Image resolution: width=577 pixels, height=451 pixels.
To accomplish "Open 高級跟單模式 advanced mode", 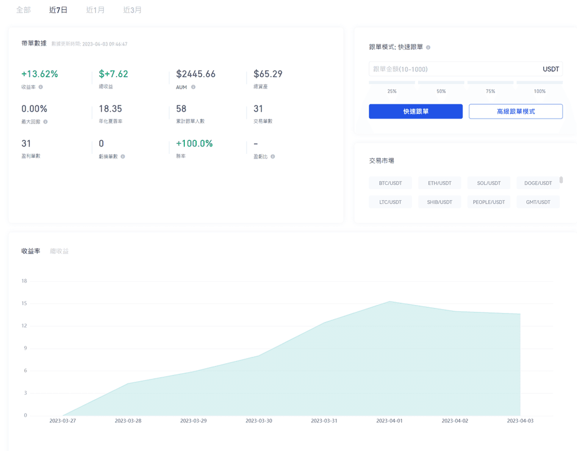I will [x=516, y=112].
